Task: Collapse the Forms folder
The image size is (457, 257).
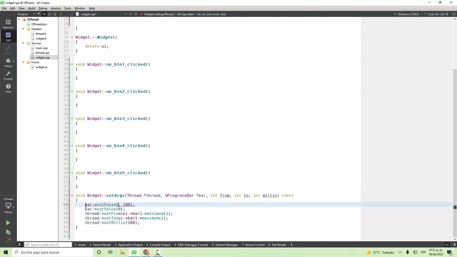Action: click(23, 62)
